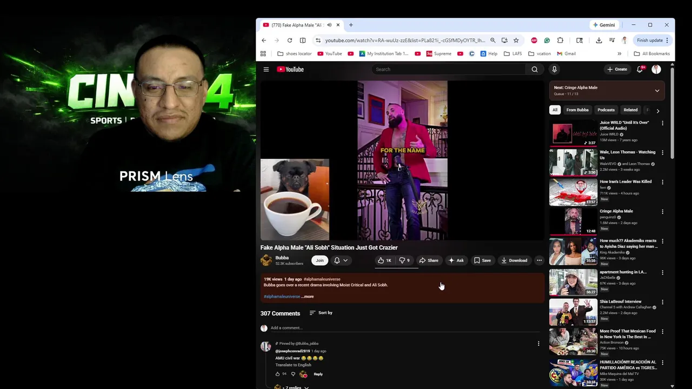Click the AdBlock extension icon
The width and height of the screenshot is (692, 389).
pyautogui.click(x=534, y=41)
